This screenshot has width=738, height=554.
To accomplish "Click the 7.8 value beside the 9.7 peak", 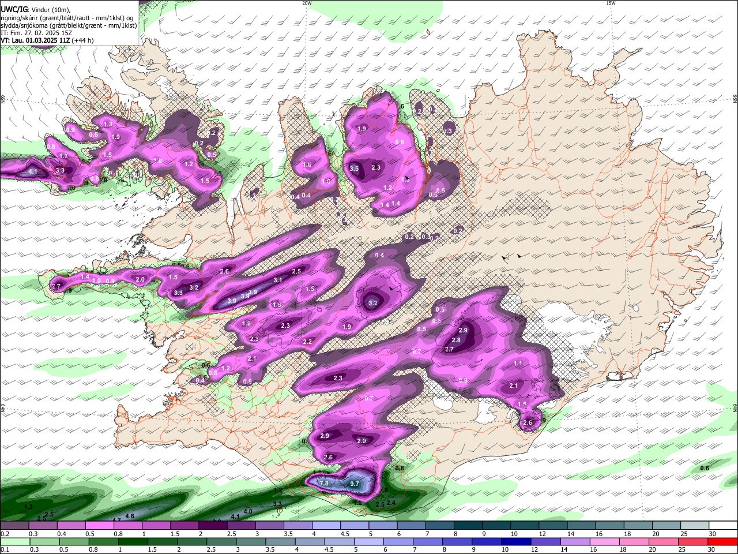I will pos(324,483).
